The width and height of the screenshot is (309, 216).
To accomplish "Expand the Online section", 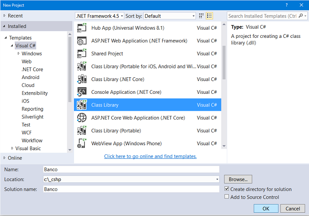I will click(5, 158).
